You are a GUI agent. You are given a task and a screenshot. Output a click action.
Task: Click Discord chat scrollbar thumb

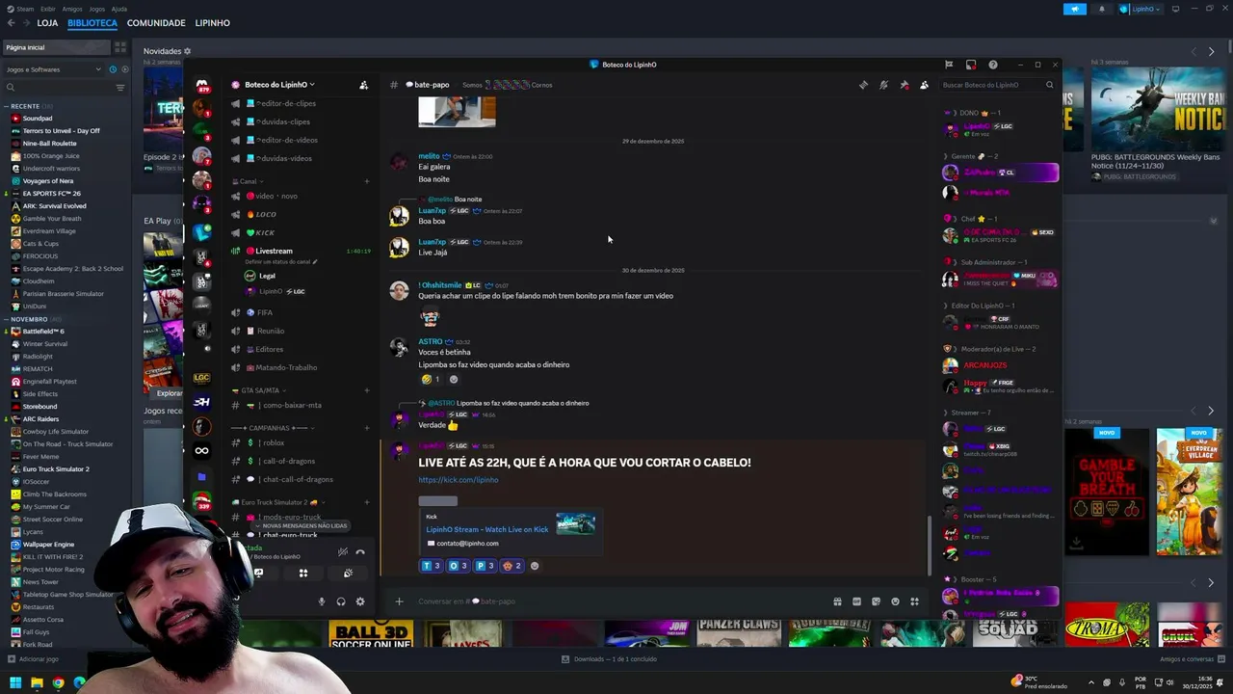click(930, 545)
